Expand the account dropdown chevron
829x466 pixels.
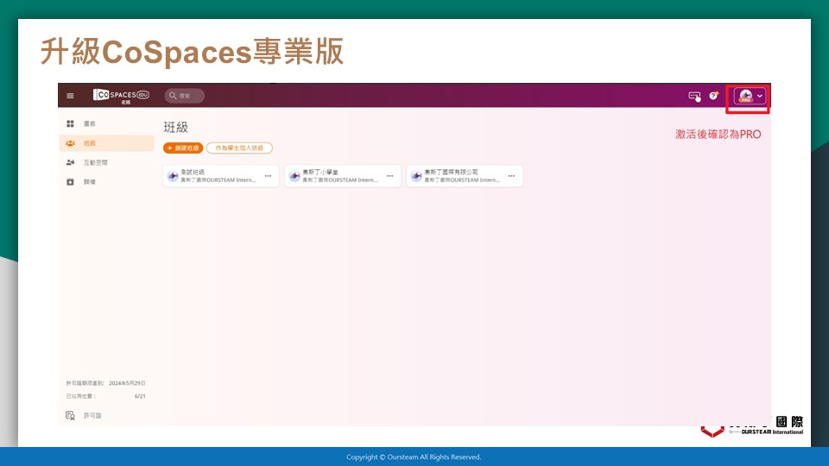point(760,96)
